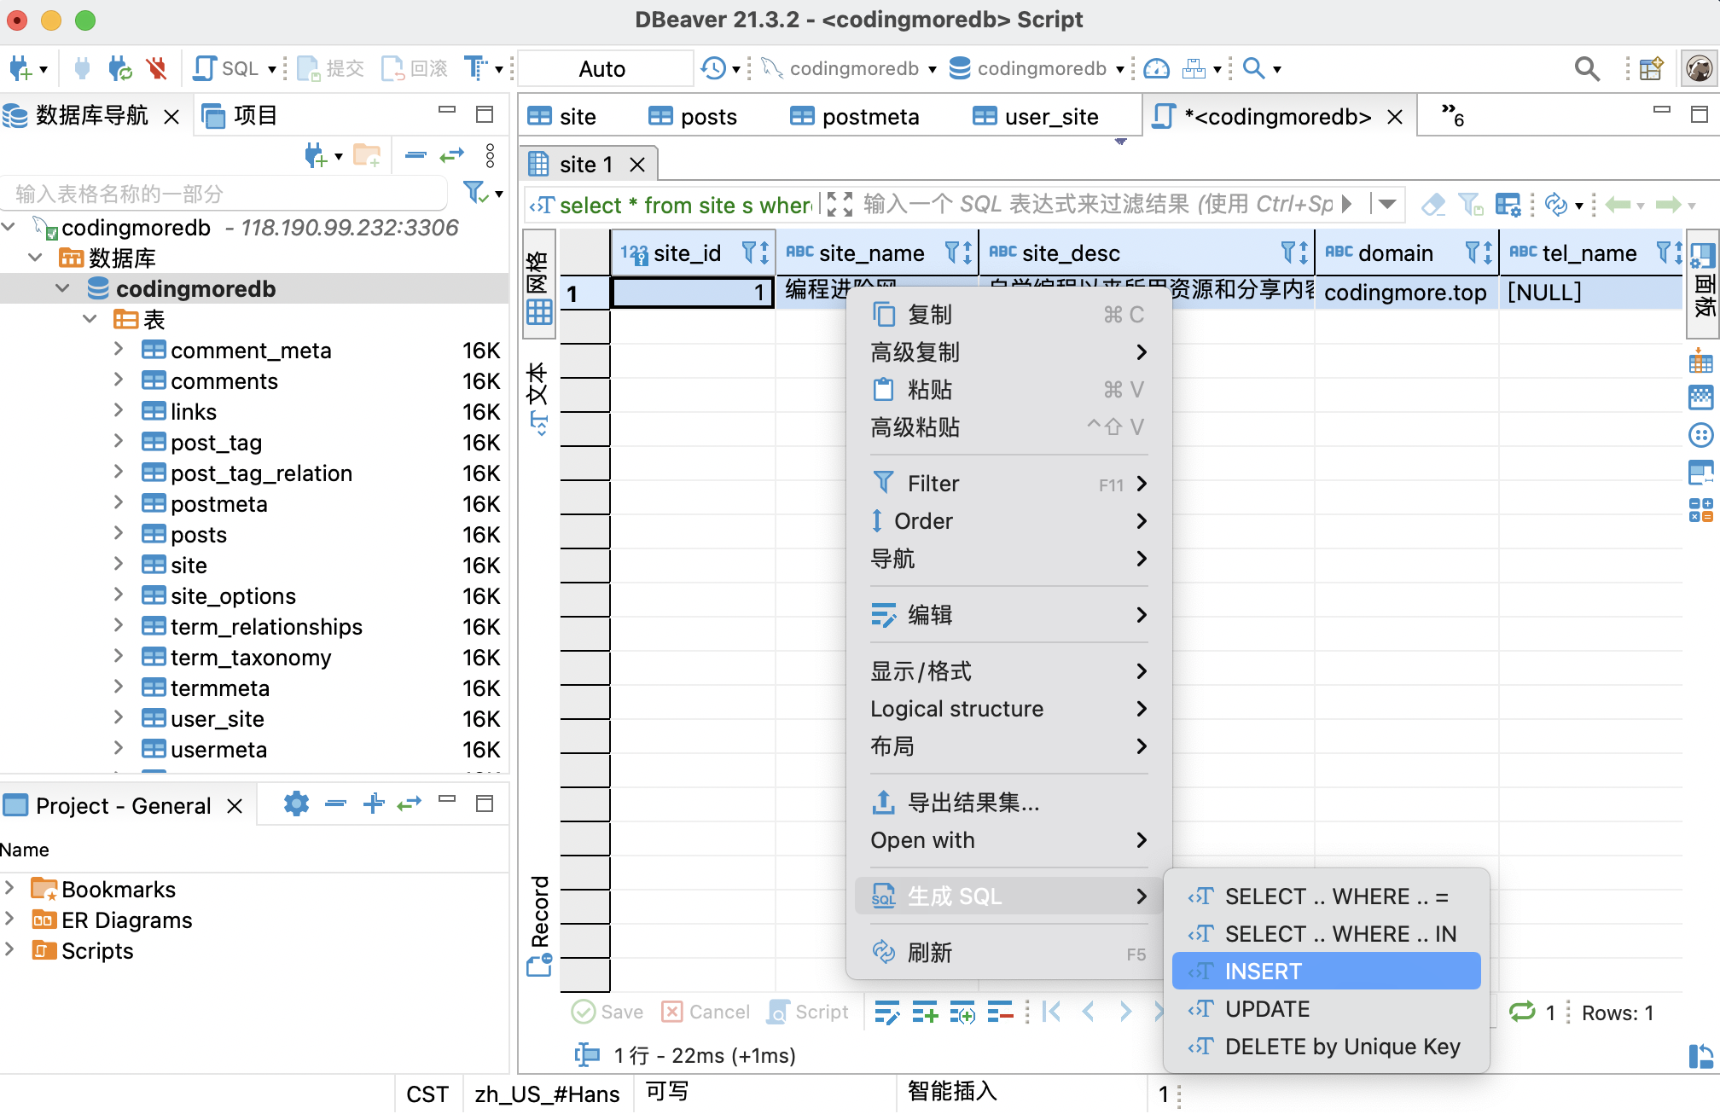
Task: Click the Save button below the grid
Action: 607,1012
